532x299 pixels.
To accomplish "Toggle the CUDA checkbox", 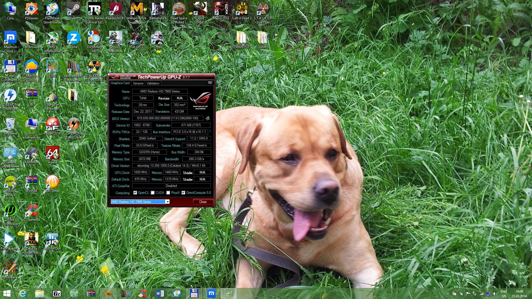I will pyautogui.click(x=152, y=193).
